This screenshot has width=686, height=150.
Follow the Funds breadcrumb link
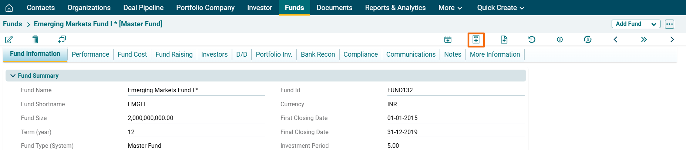point(13,24)
